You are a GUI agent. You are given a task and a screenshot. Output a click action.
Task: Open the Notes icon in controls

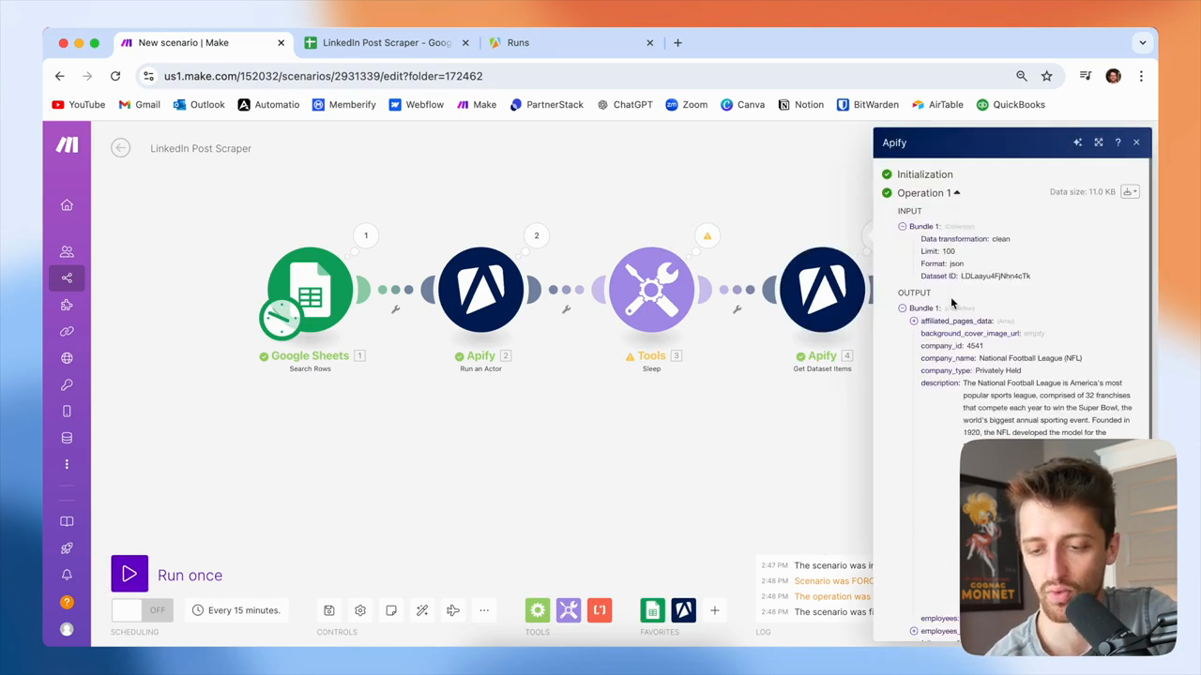(x=391, y=610)
